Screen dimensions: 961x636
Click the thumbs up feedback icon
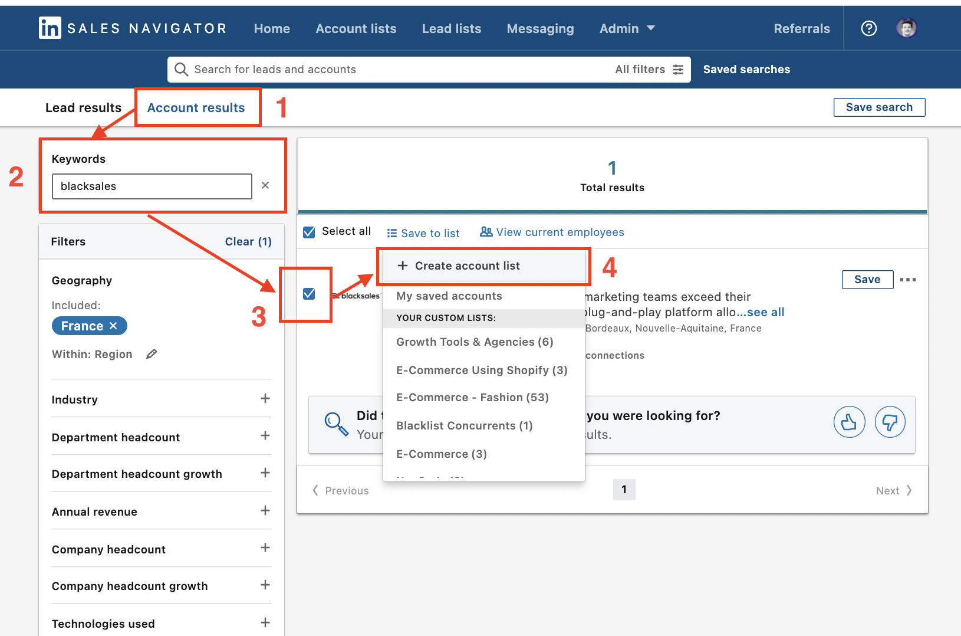[849, 422]
